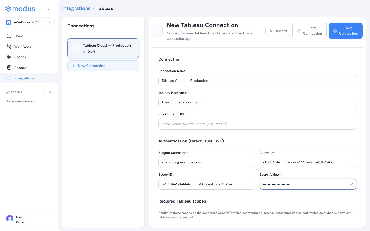Show the Secret Value with eye icon
The height and width of the screenshot is (231, 370).
coord(351,184)
